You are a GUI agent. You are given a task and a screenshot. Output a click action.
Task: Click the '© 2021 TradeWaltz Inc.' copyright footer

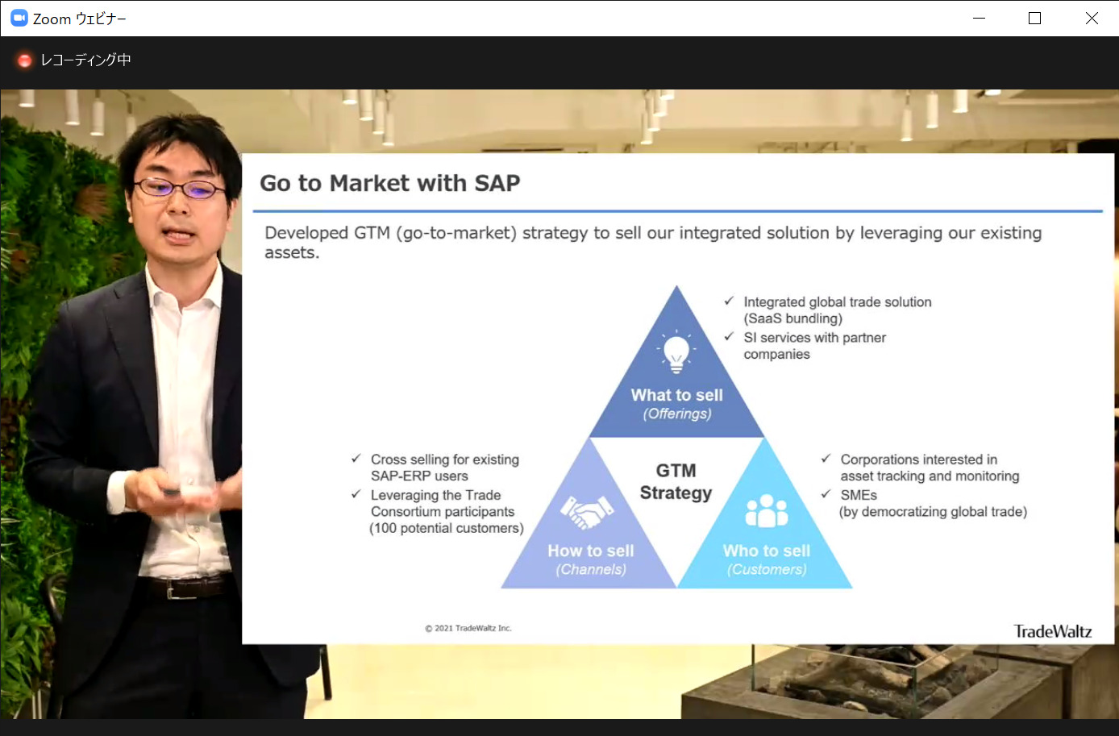(x=468, y=628)
